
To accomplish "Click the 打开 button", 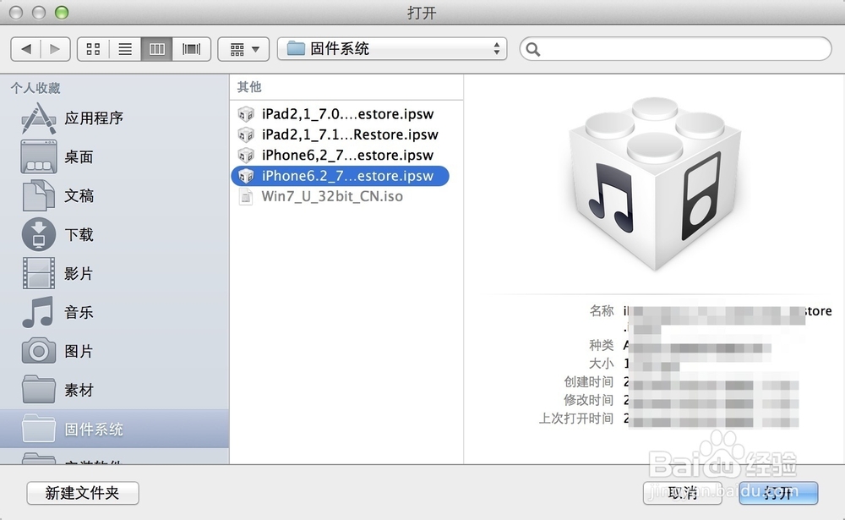I will [778, 493].
